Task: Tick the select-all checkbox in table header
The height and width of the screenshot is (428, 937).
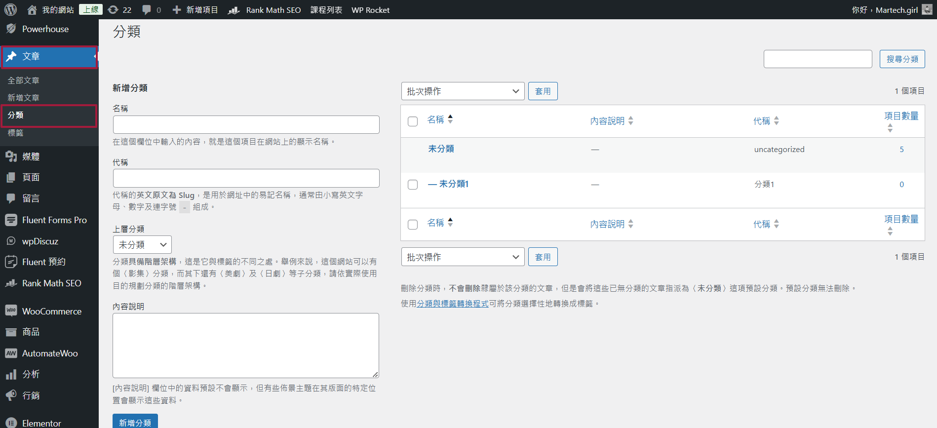Action: click(x=413, y=121)
